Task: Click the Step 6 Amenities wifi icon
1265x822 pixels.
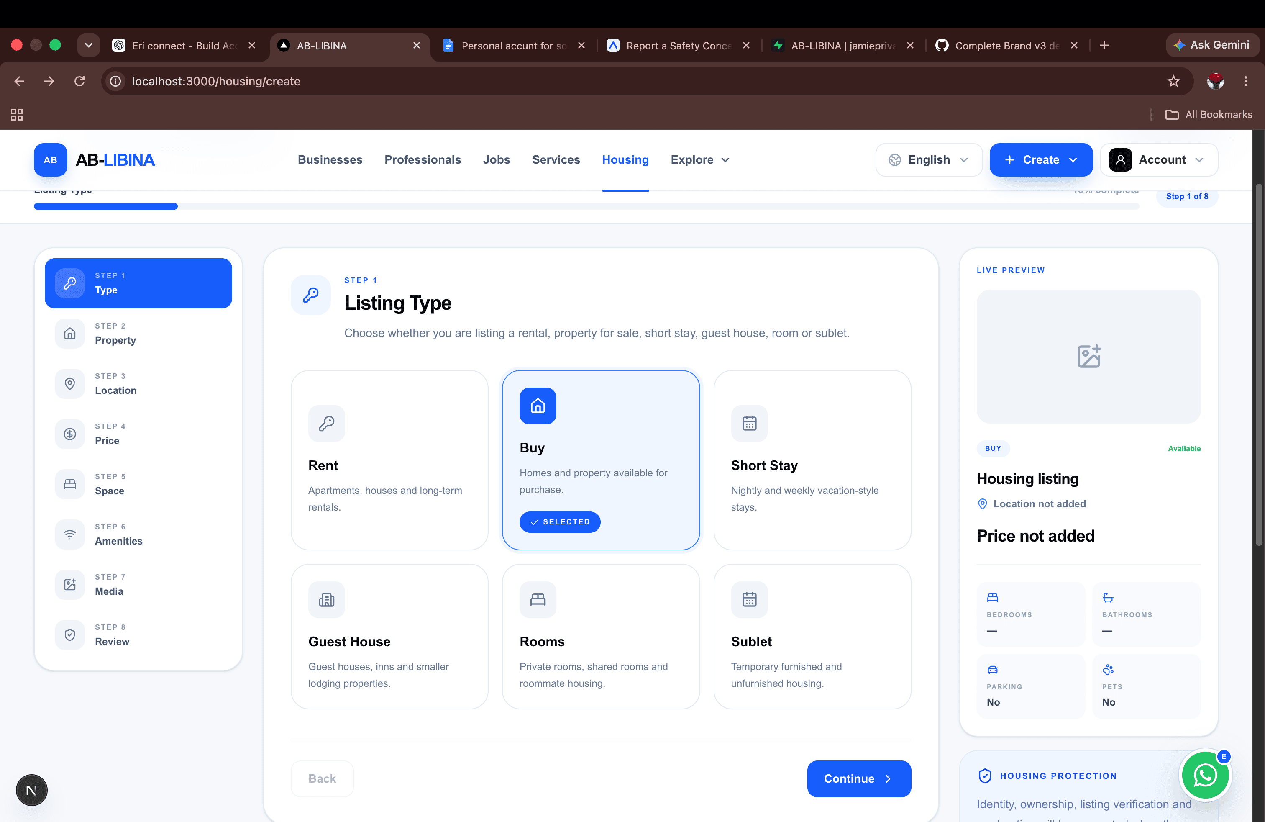Action: point(69,534)
